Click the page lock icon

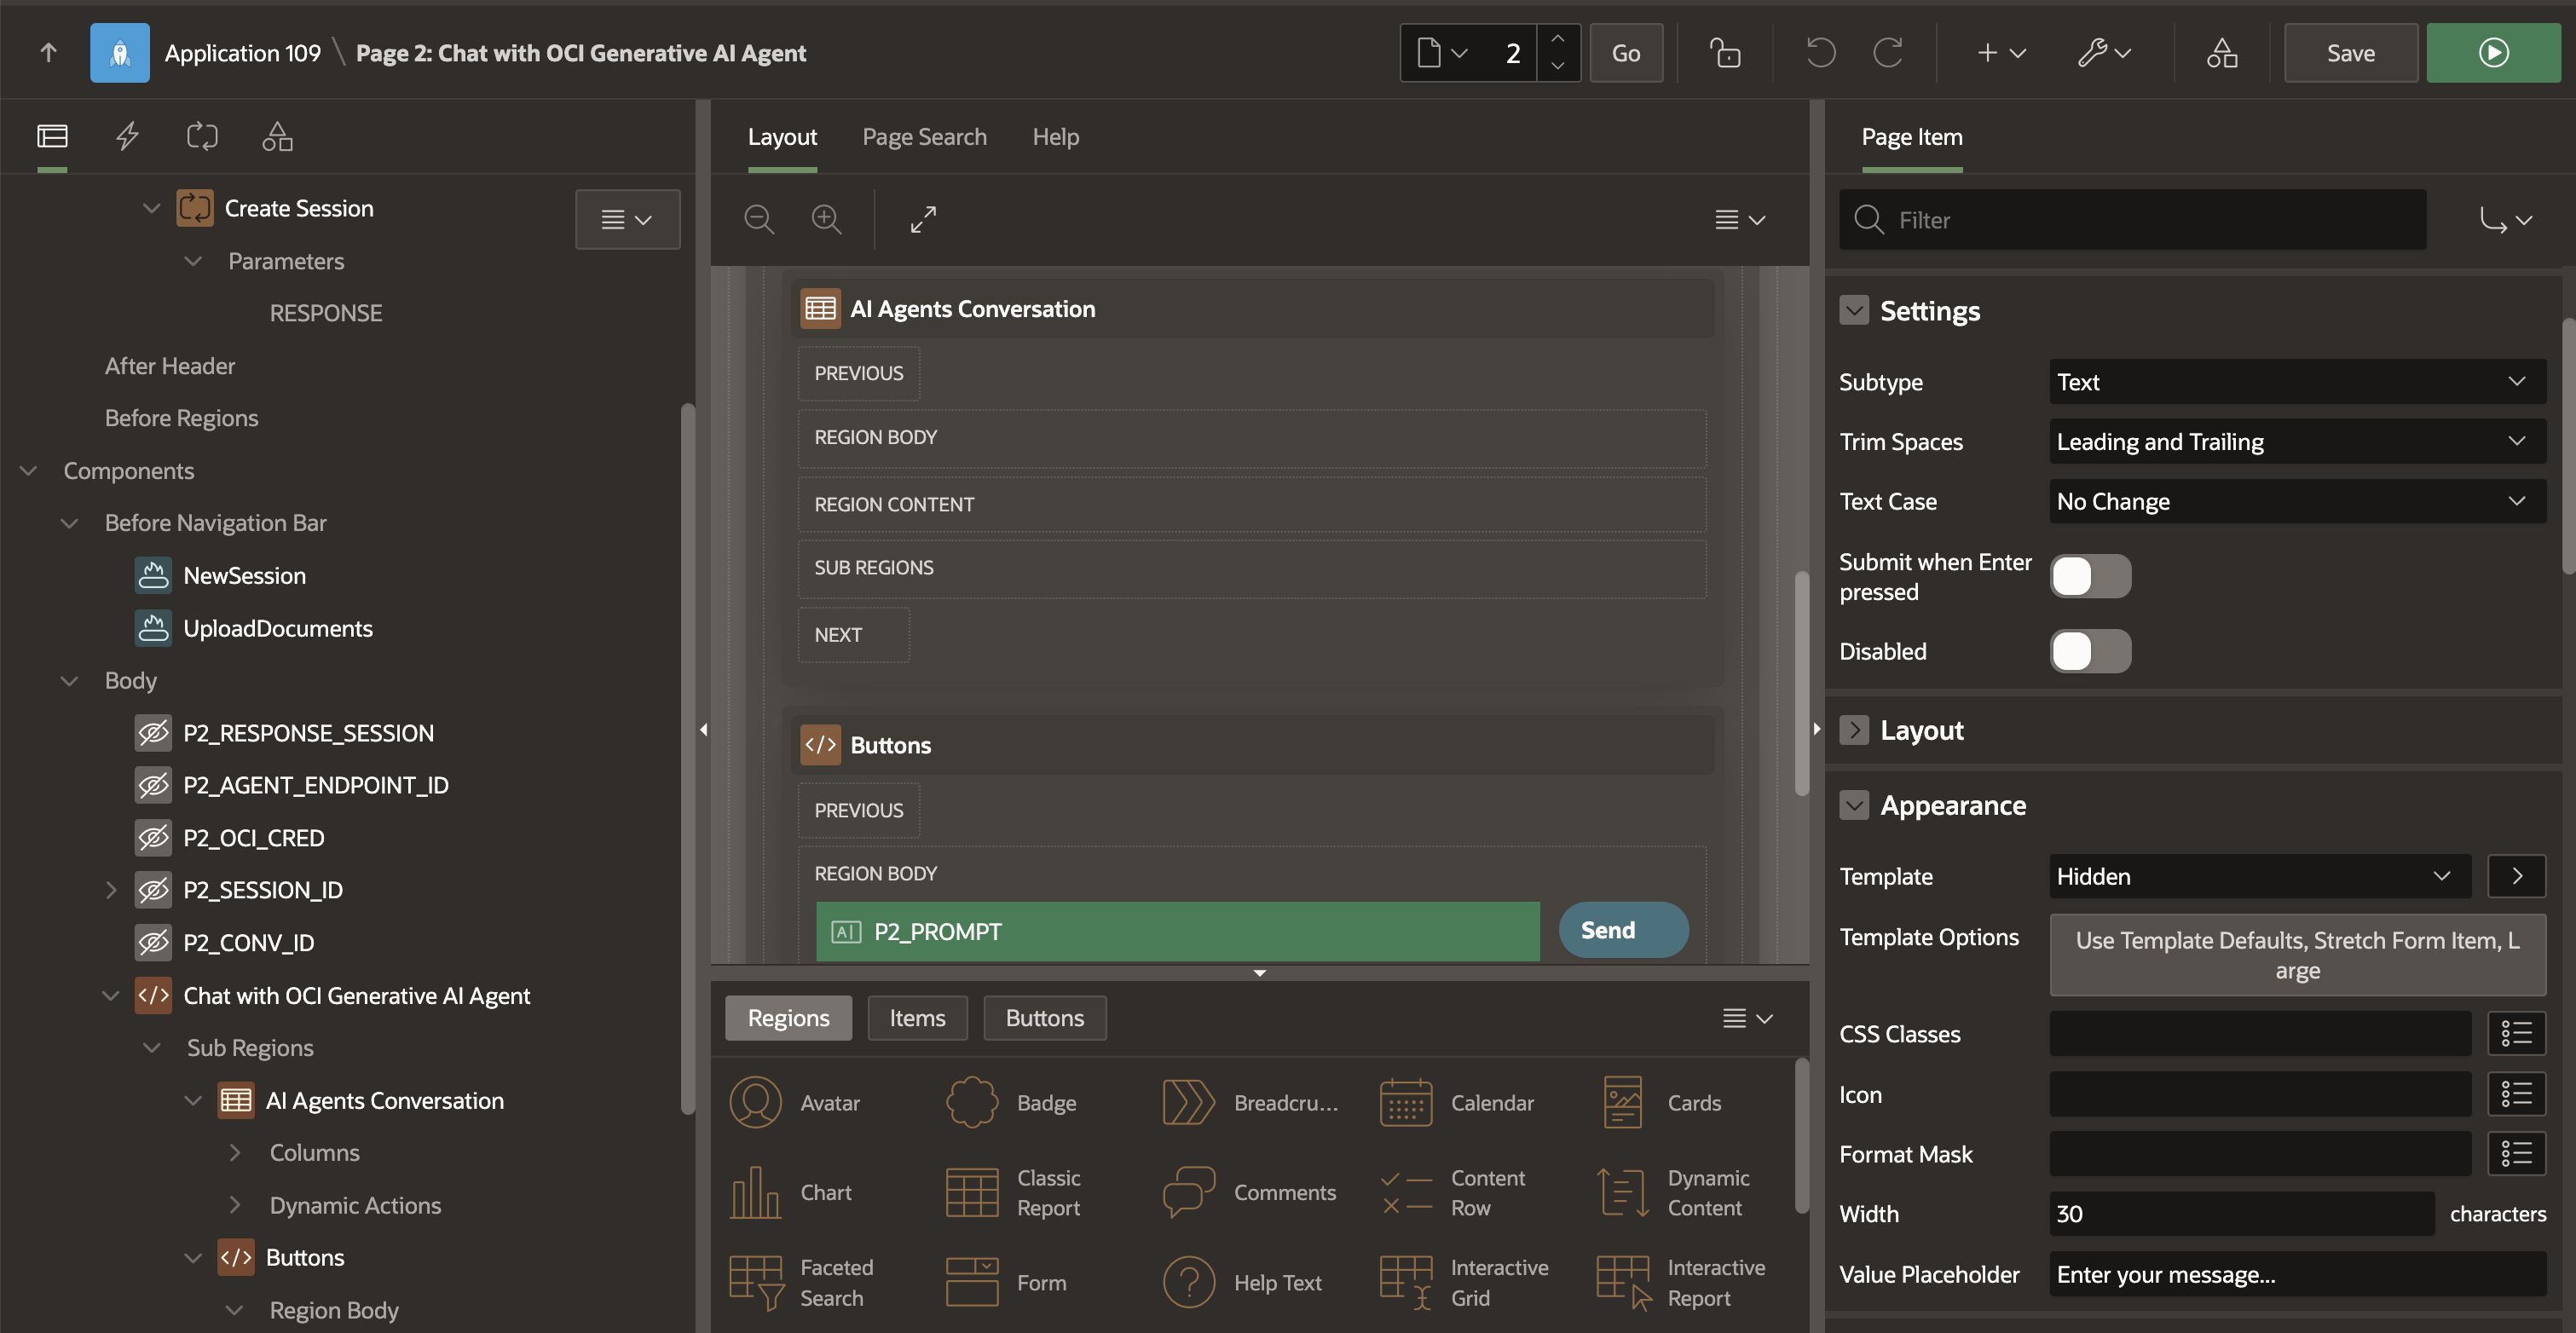click(1724, 53)
